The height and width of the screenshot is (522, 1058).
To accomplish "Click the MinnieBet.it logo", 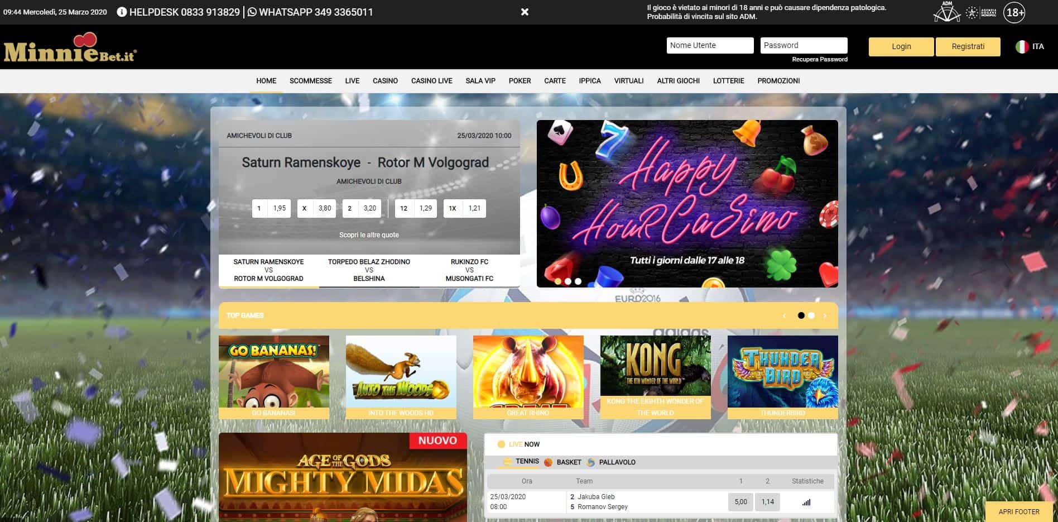I will [x=70, y=48].
